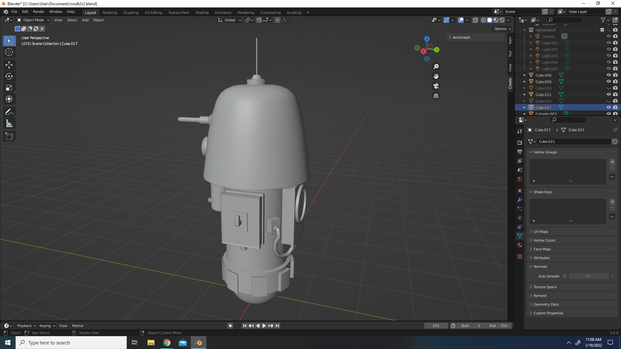This screenshot has height=349, width=621.
Task: Open Playback dropdown in timeline
Action: 26,326
